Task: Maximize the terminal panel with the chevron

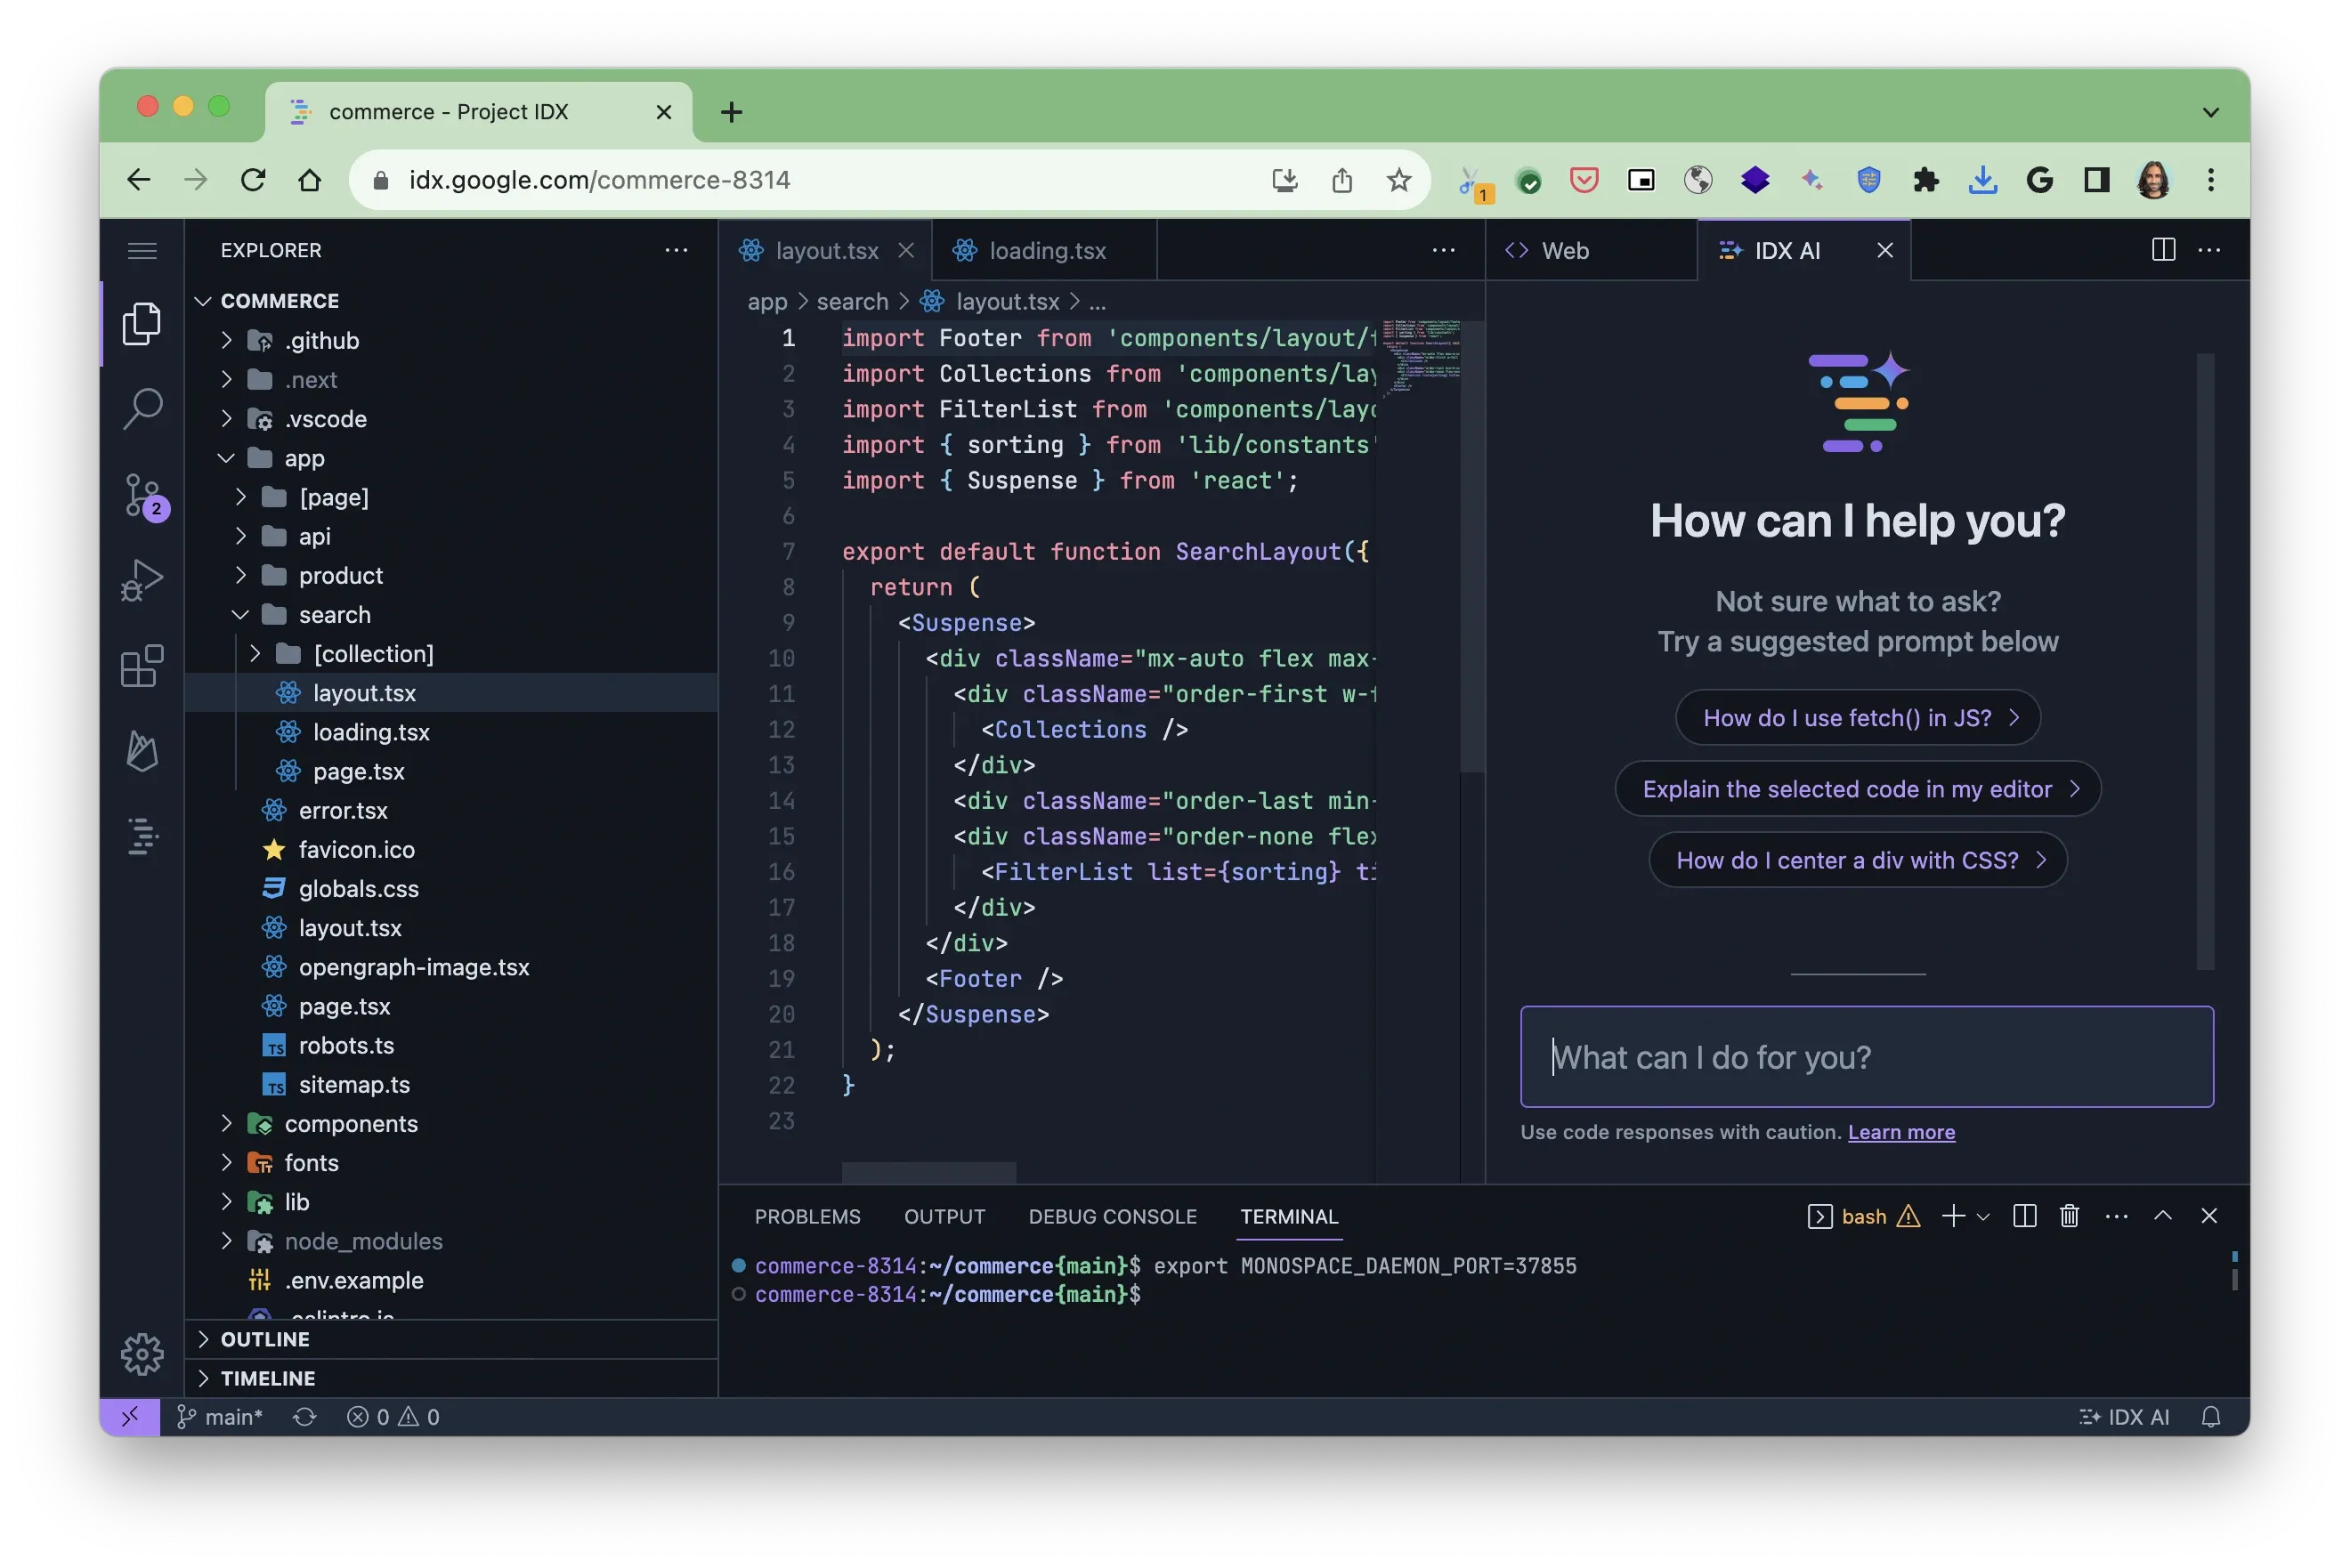Action: point(2163,1216)
